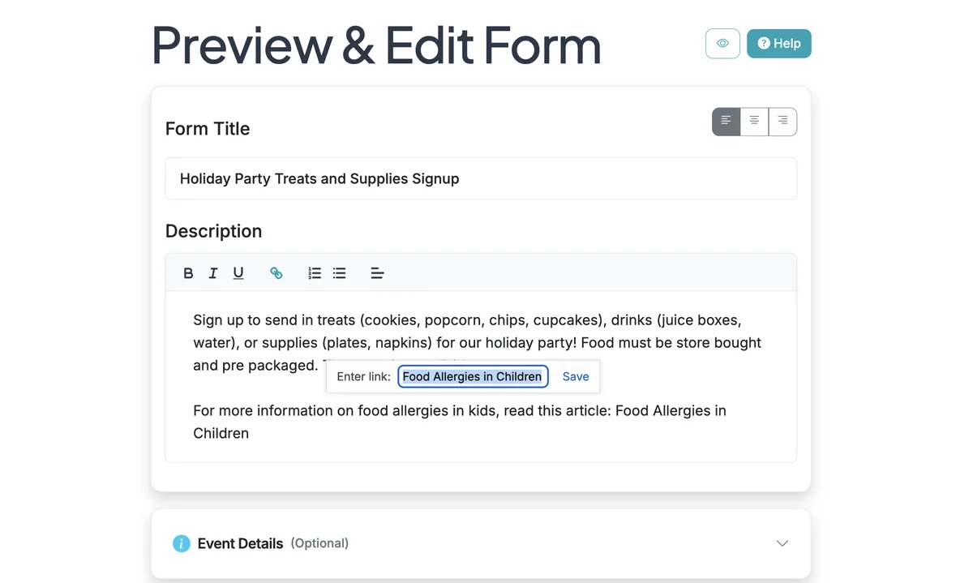Click the Form Title input box
Image resolution: width=973 pixels, height=583 pixels.
(480, 178)
